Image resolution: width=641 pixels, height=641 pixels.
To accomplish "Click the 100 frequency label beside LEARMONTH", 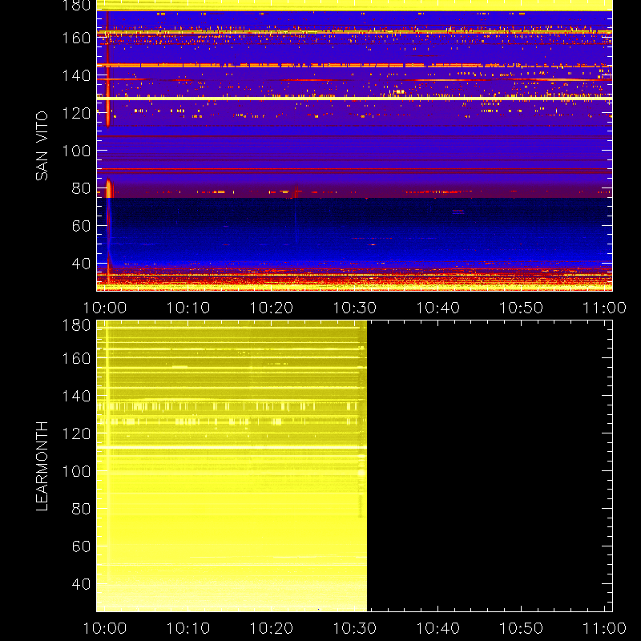I will click(76, 471).
